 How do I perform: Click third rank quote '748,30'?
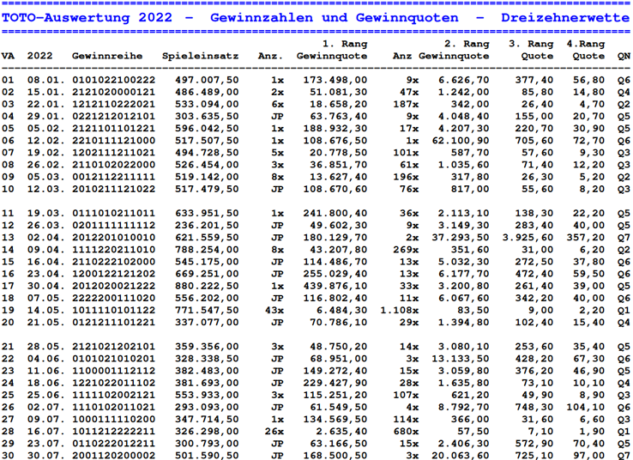tap(534, 407)
